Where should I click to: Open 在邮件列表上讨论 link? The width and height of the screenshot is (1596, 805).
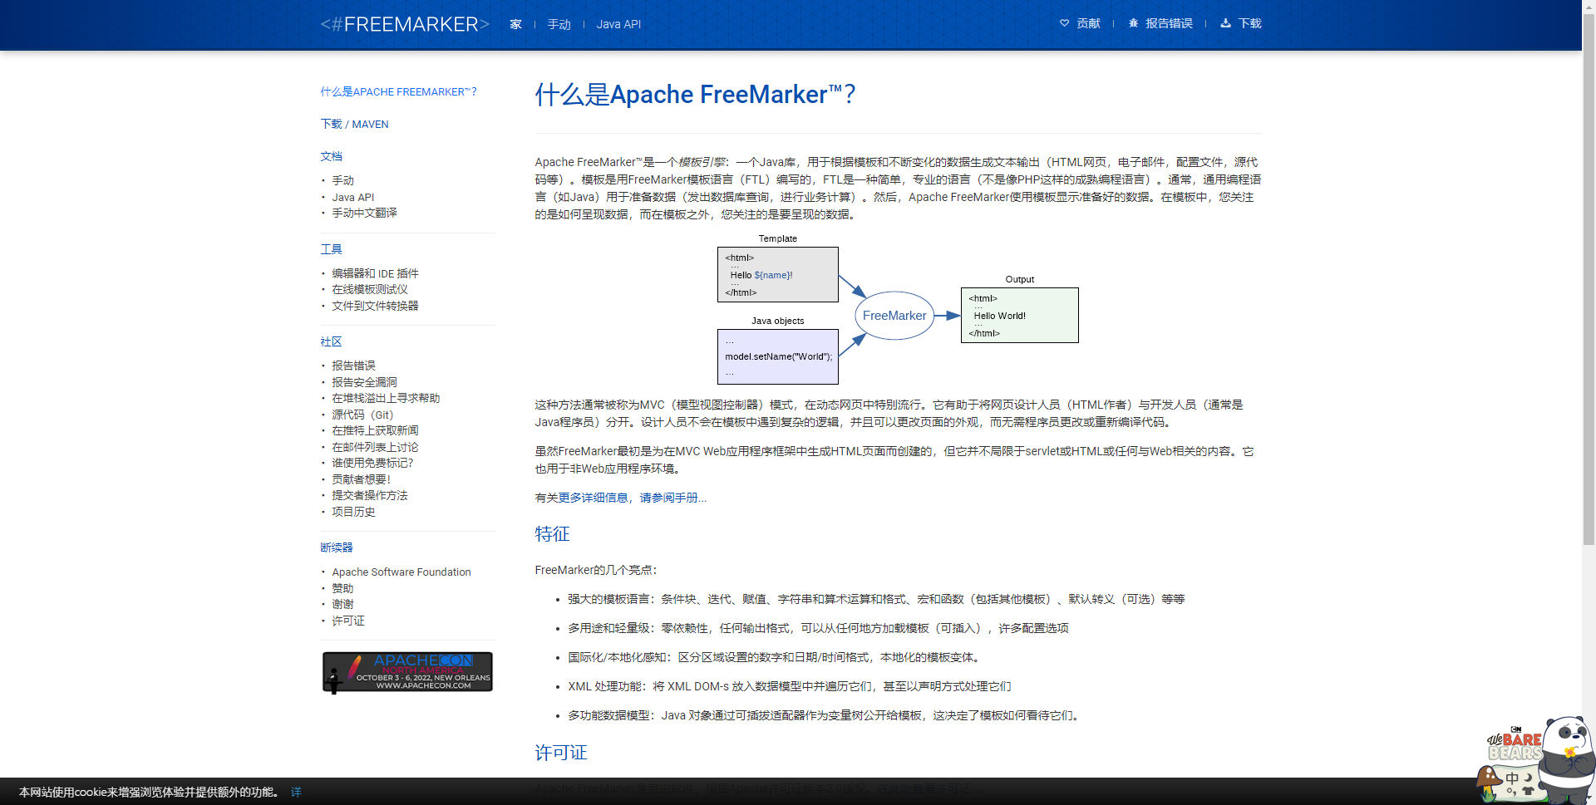point(376,447)
